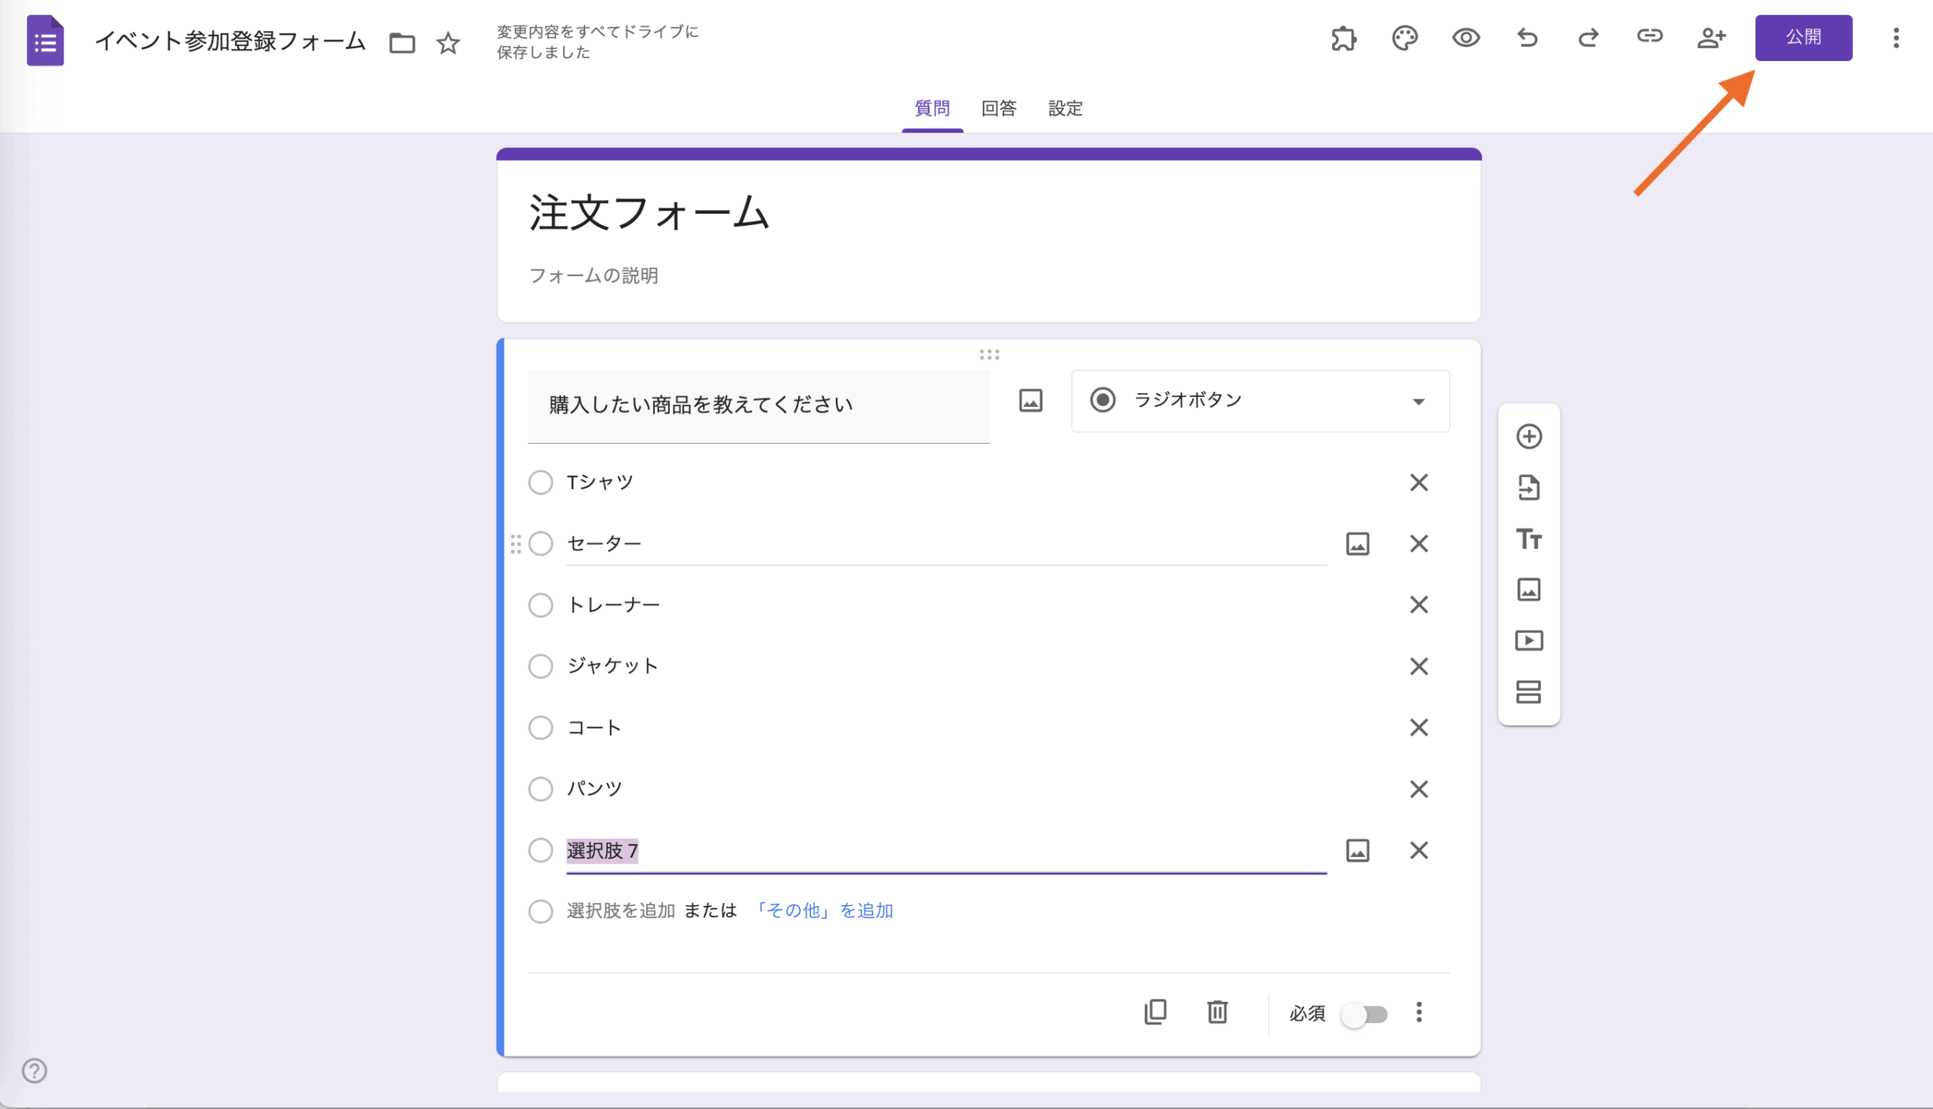Click the import questions icon

[x=1528, y=488]
